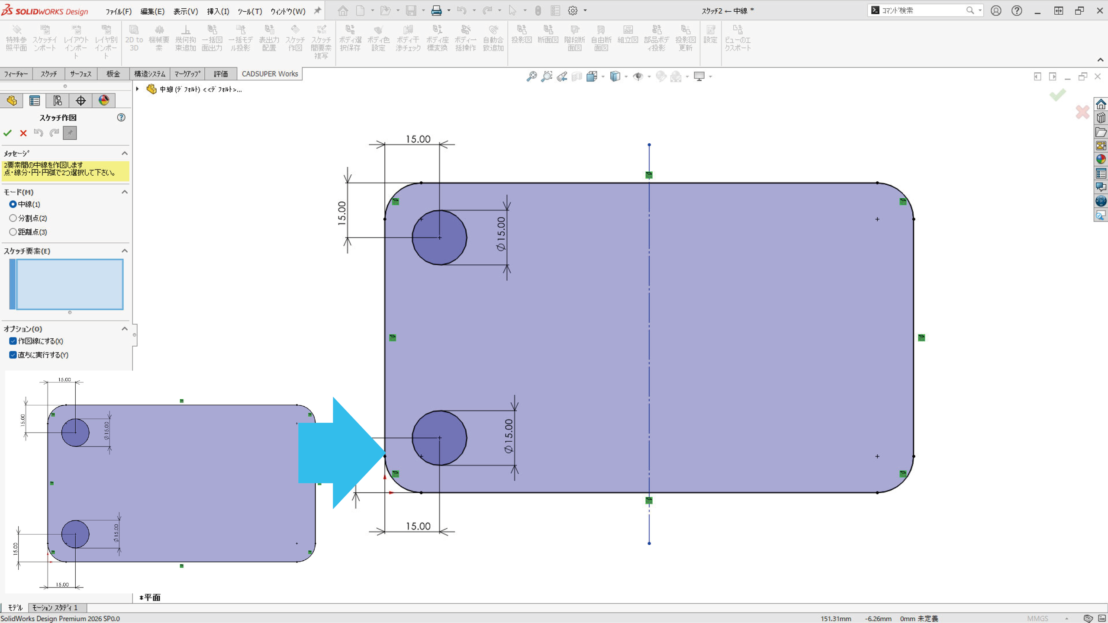This screenshot has width=1108, height=623.
Task: Click the スケッチ要素 selection box
Action: (x=69, y=284)
